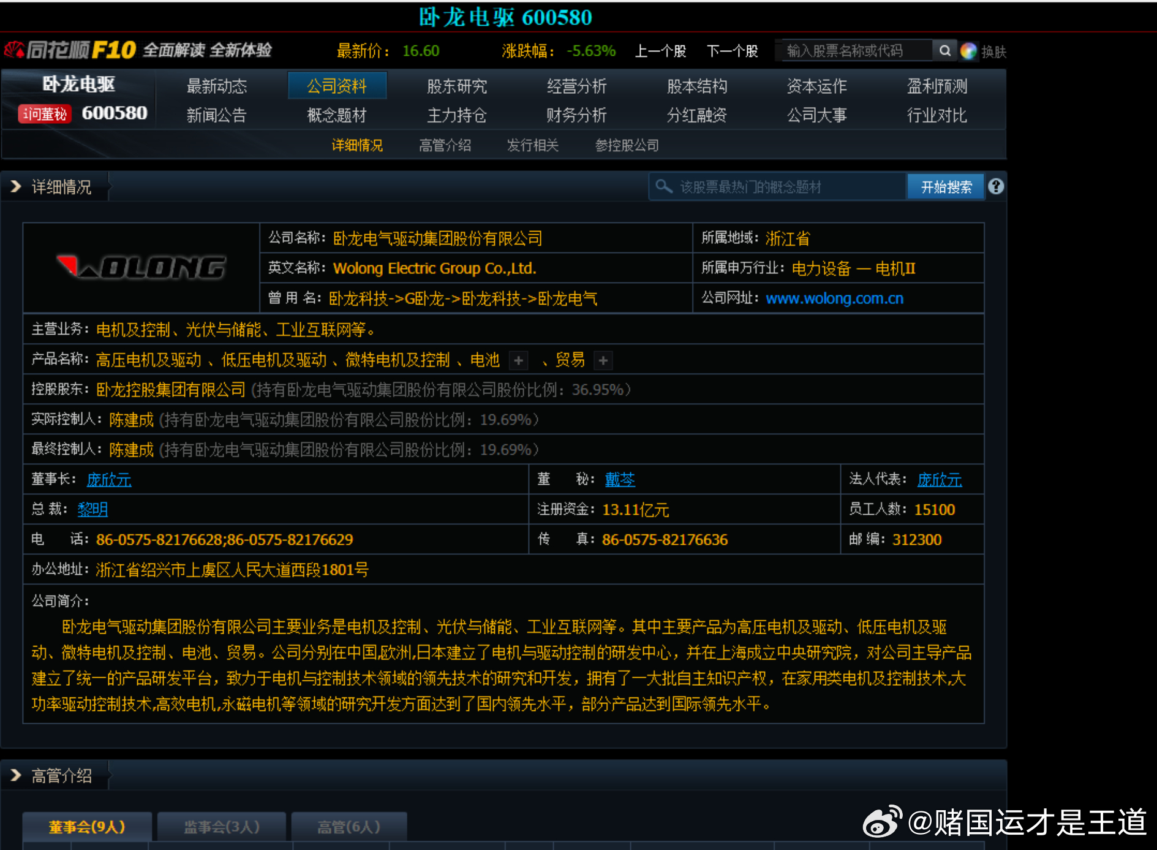1157x850 pixels.
Task: Expand the plus icon after 贸易
Action: (x=603, y=360)
